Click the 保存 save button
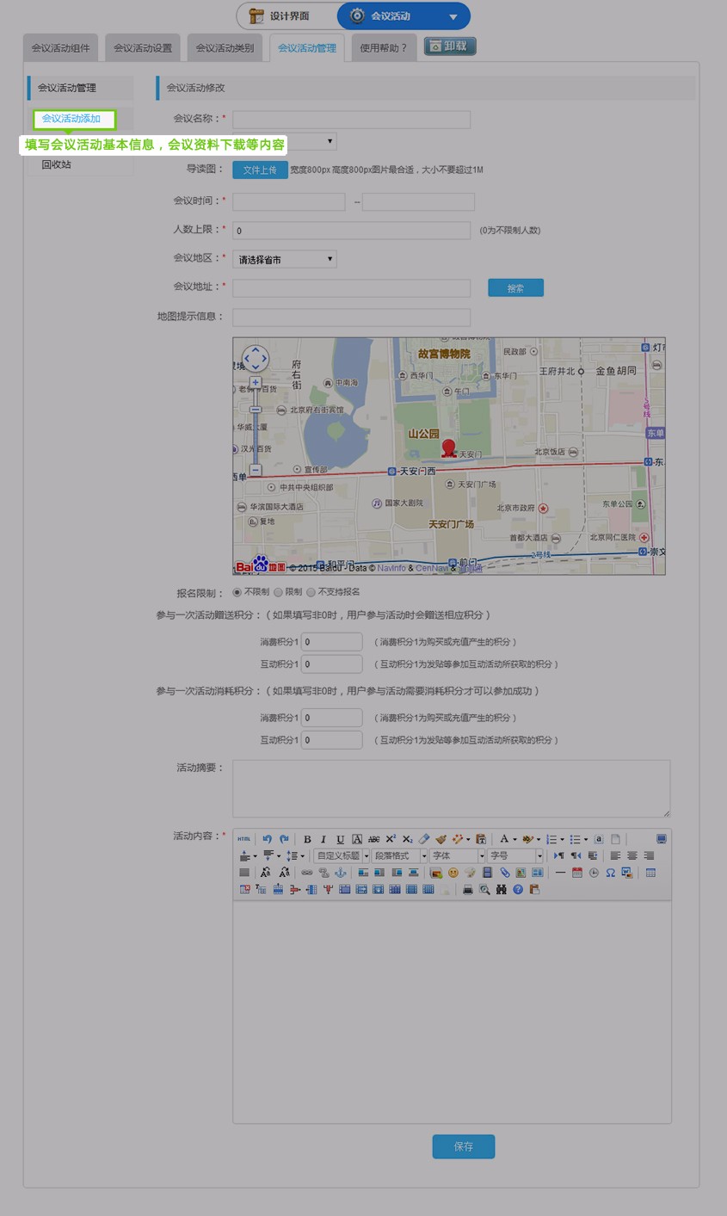Screen dimensions: 727x1216 (x=463, y=1146)
